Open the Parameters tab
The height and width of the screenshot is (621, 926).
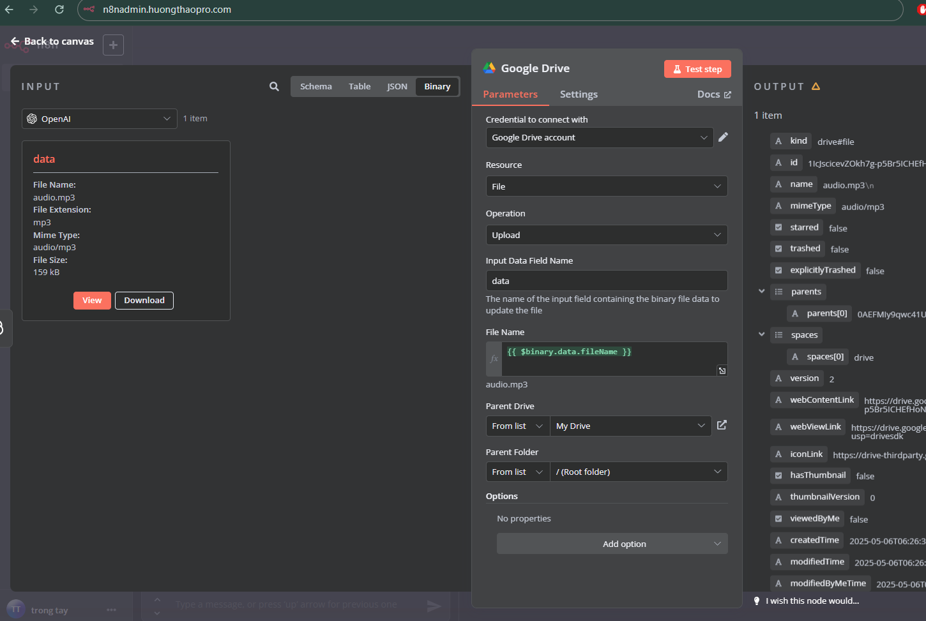510,94
